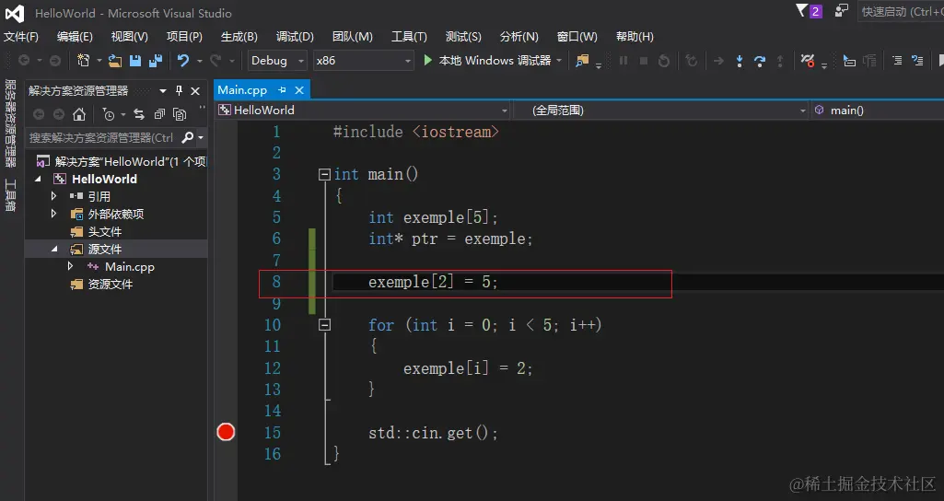Click the Save All icon
Image resolution: width=944 pixels, height=501 pixels.
156,60
